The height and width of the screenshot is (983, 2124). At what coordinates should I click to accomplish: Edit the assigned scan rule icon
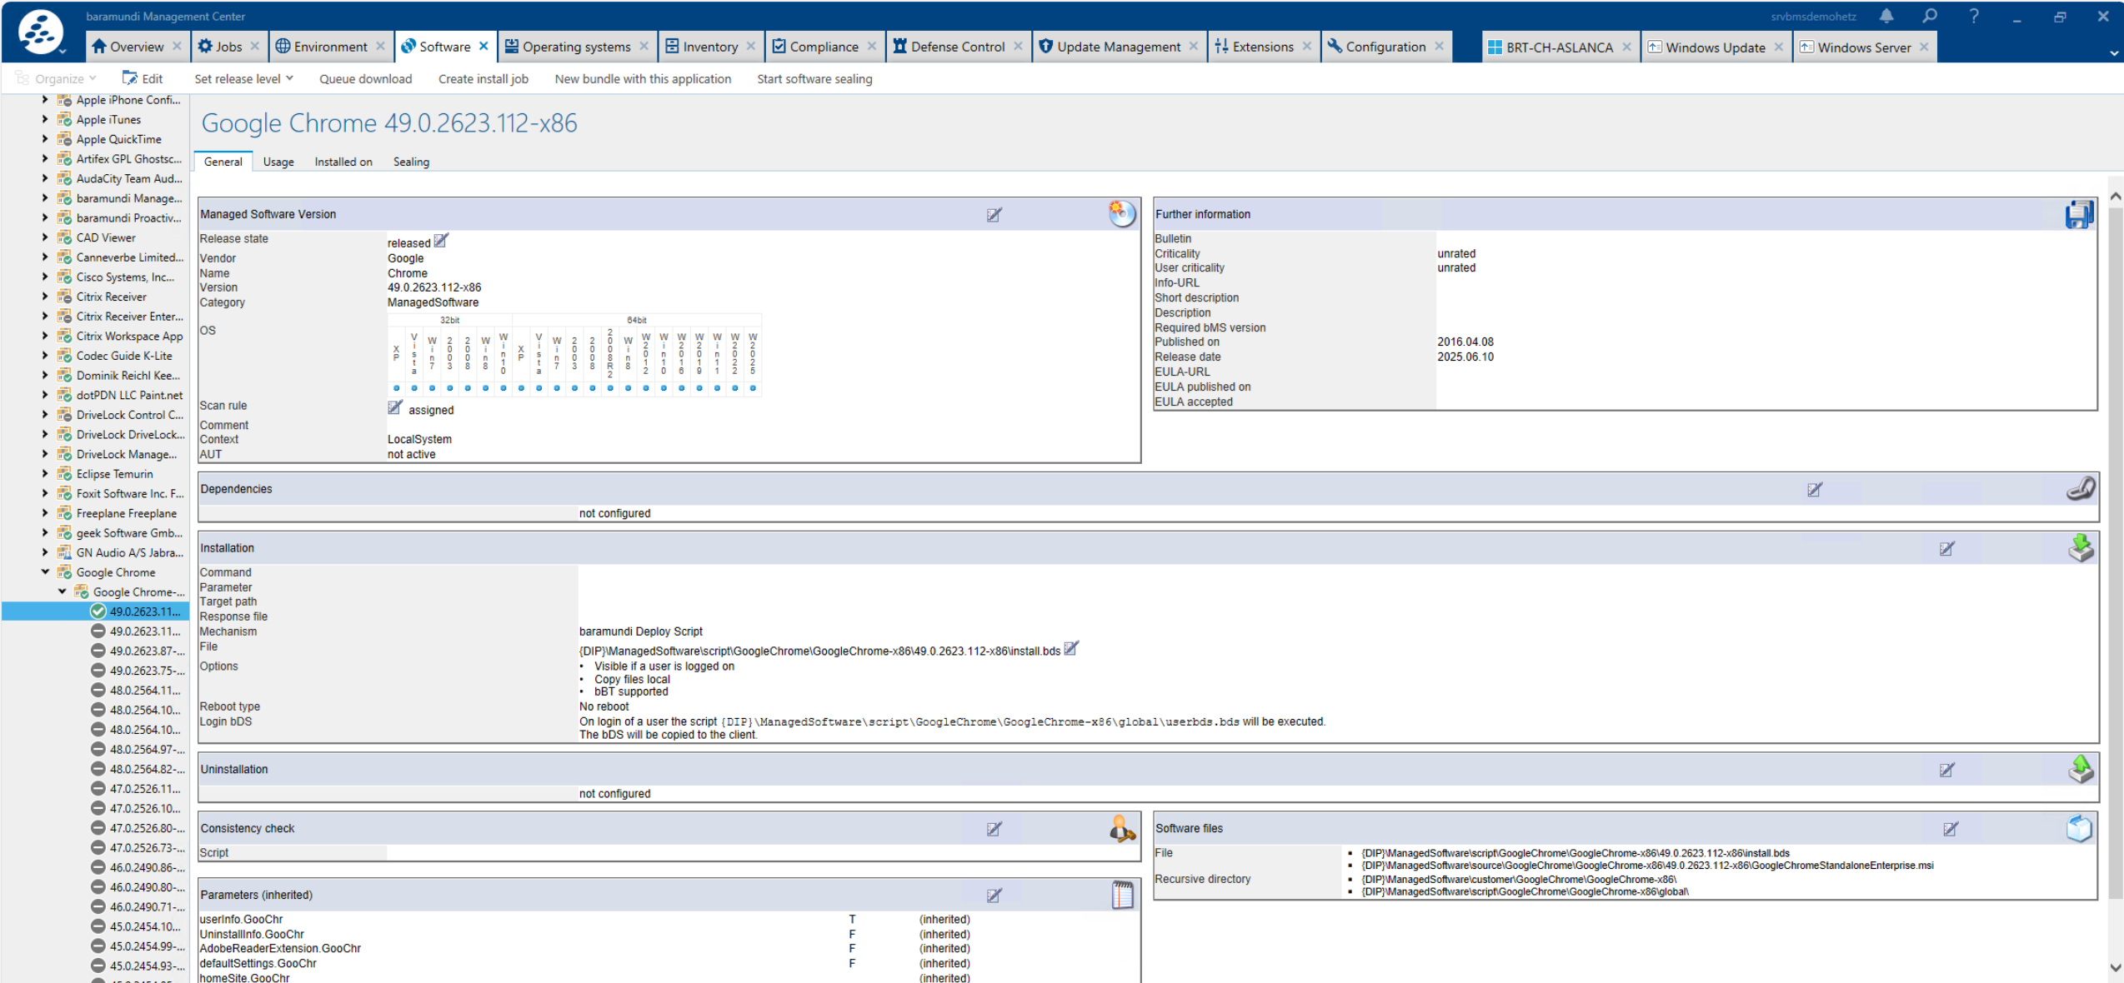coord(395,408)
